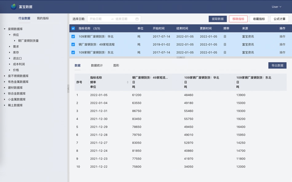292x182 pixels.
Task: Select the 2021-12-22 date cell
Action: point(99,167)
